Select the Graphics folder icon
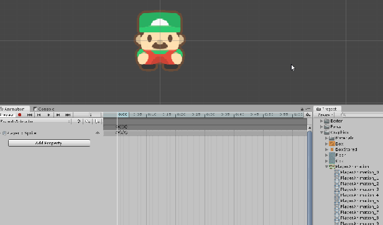Screen dimensions: 383x225 click(x=327, y=132)
